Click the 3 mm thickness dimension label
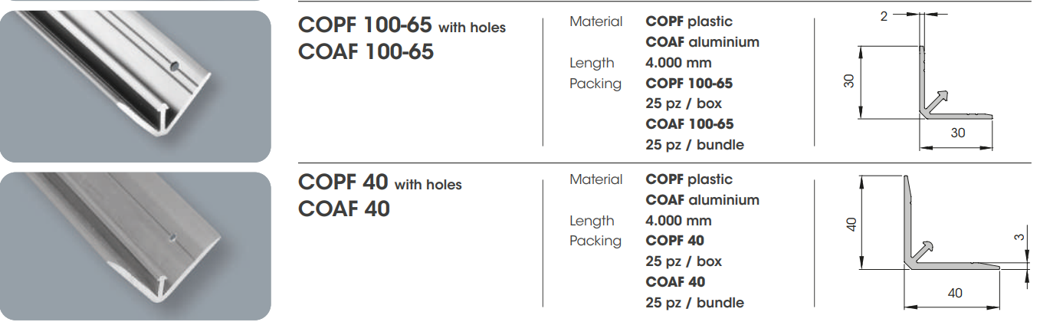 (1019, 238)
